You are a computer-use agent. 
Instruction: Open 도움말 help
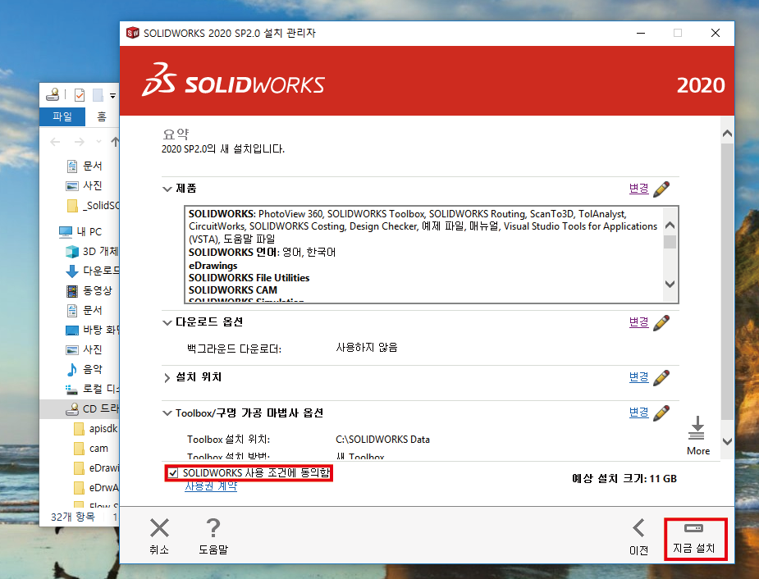tap(213, 537)
